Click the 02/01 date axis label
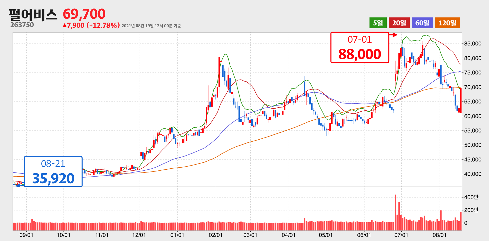The image size is (493, 241). (x=216, y=235)
